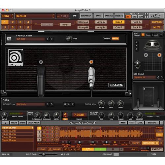This screenshot has width=165, height=165.
Task: Enable mic blend button 2
Action: click(161, 35)
